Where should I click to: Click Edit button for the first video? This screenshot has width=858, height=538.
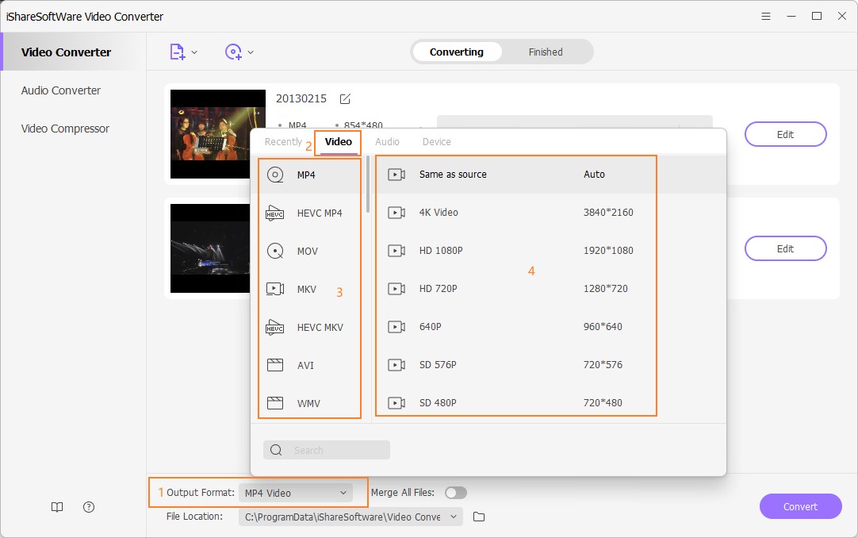(785, 134)
